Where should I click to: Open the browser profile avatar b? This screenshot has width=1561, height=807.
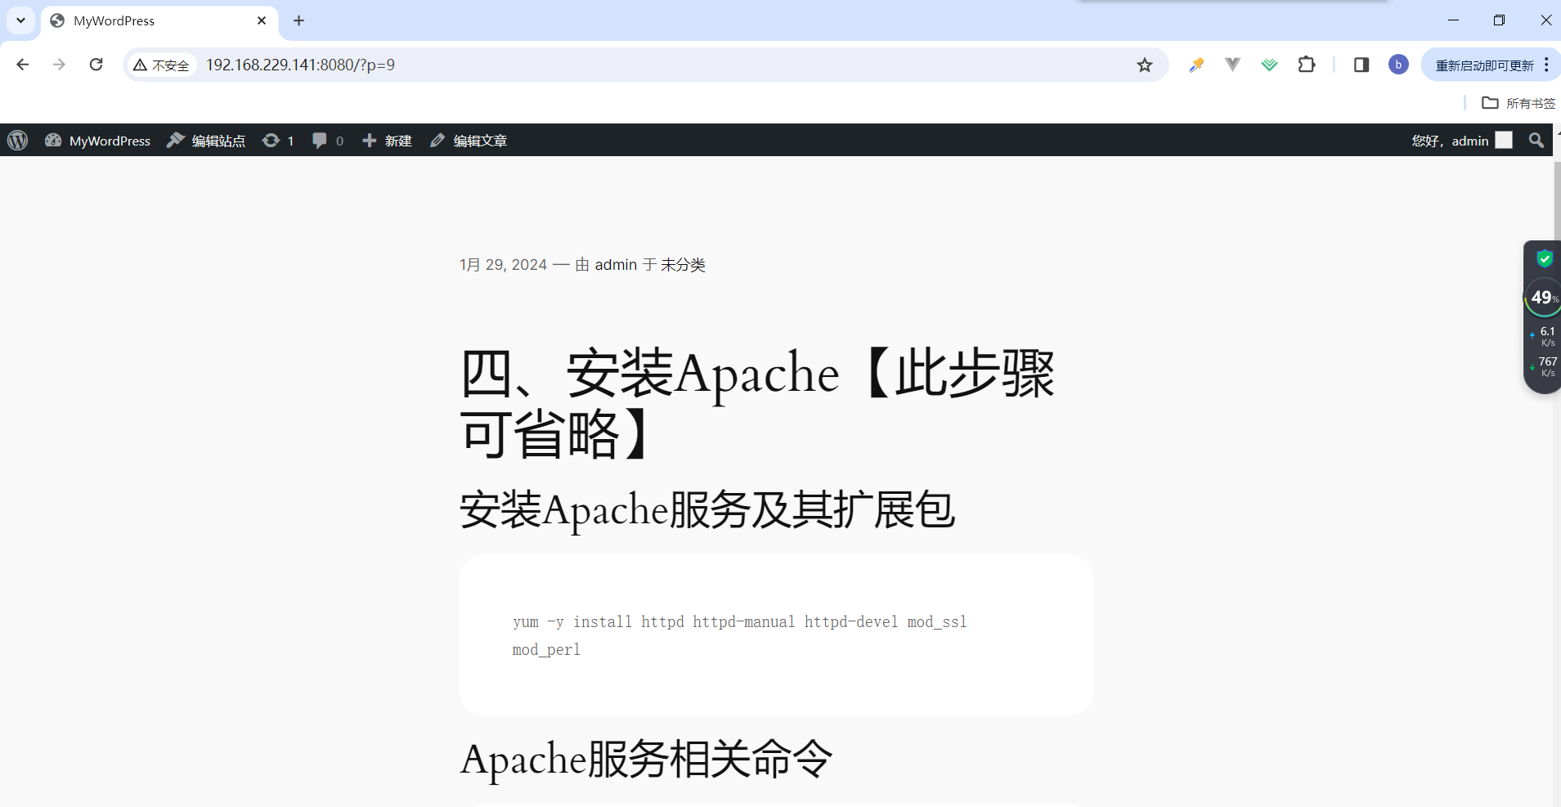1398,65
